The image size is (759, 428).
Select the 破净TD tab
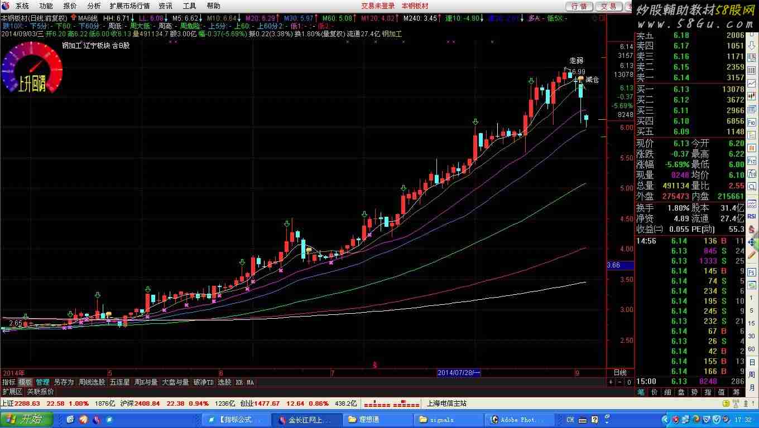[x=204, y=382]
